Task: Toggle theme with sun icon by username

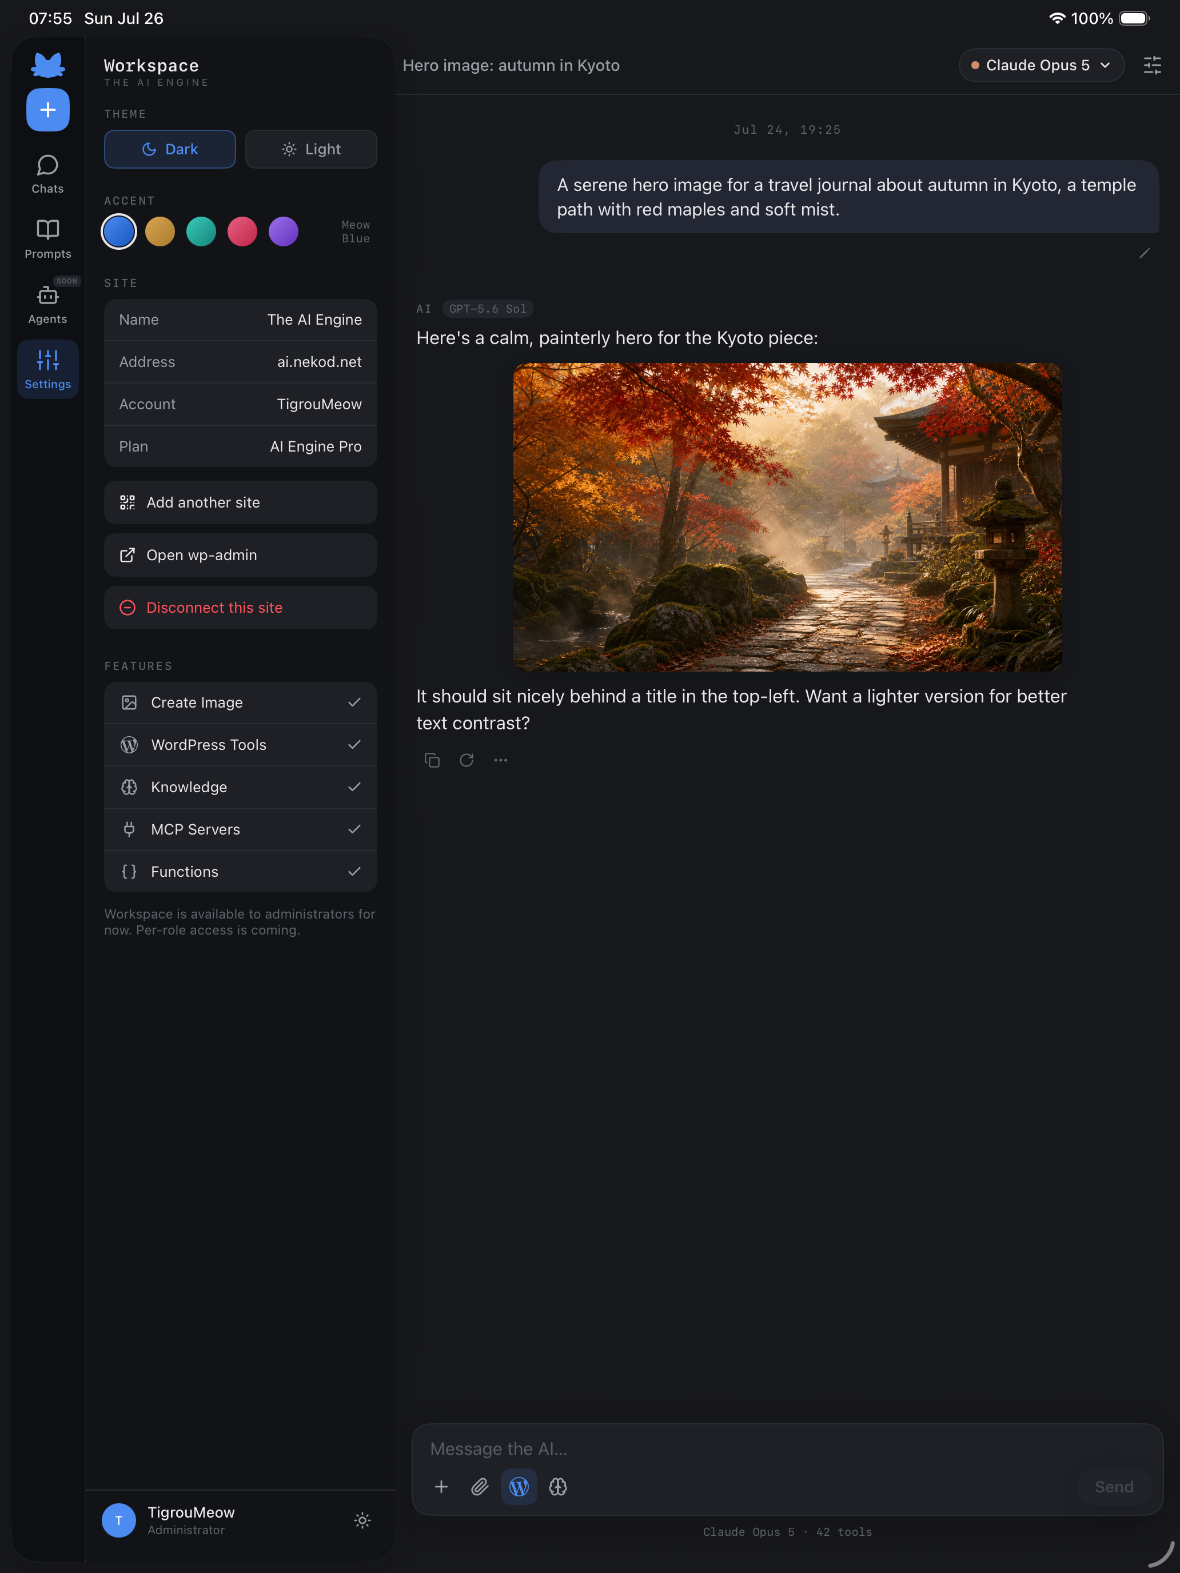Action: [x=363, y=1520]
